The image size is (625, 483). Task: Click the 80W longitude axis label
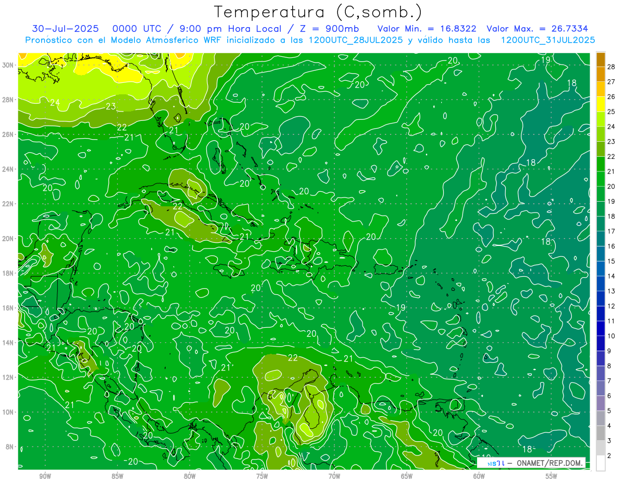[190, 476]
